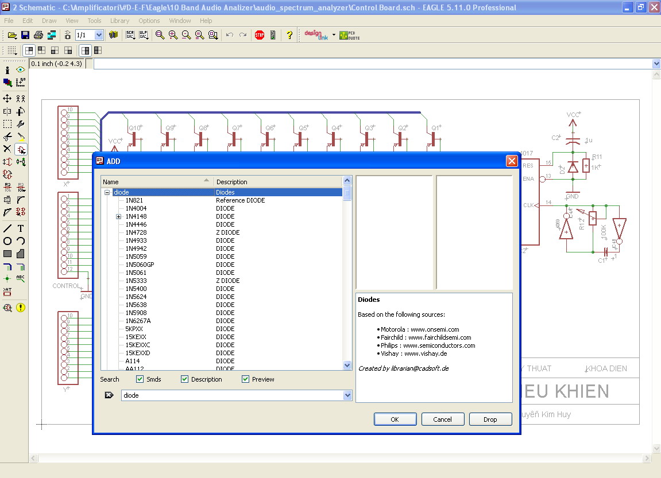
Task: Collapse the diode library tree node
Action: point(107,193)
